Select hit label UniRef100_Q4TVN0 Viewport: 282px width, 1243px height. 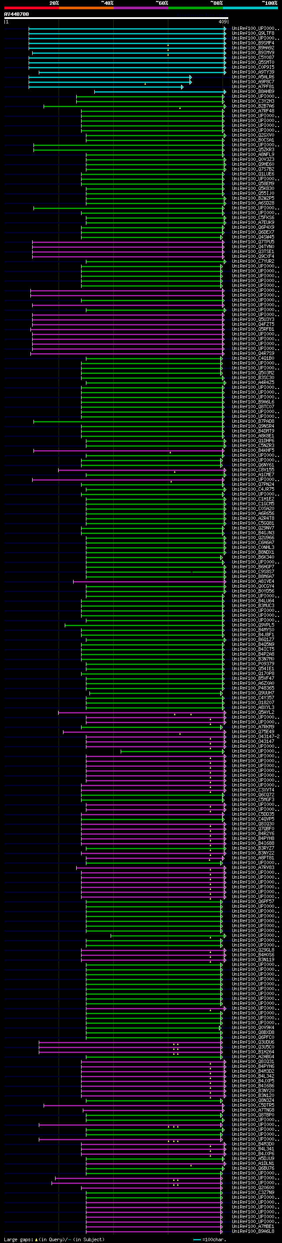tap(253, 246)
